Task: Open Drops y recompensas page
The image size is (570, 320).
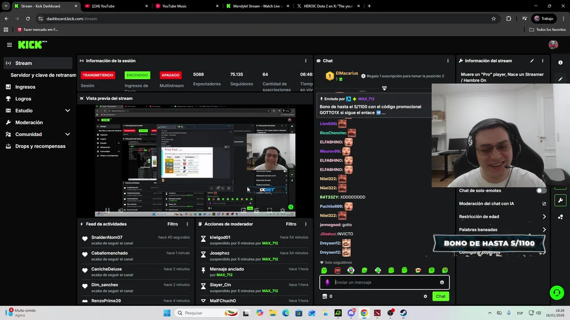Action: point(40,146)
